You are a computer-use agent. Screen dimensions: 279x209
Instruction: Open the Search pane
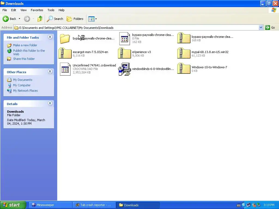55,19
